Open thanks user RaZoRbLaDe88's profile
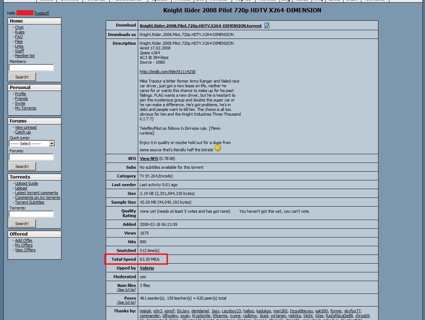Viewport: 425px width, 320px height. (x=339, y=316)
